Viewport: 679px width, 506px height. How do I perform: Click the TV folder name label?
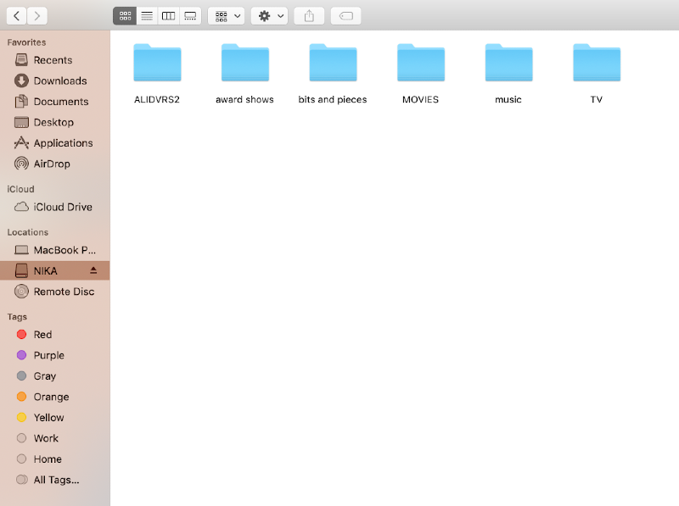pyautogui.click(x=597, y=100)
